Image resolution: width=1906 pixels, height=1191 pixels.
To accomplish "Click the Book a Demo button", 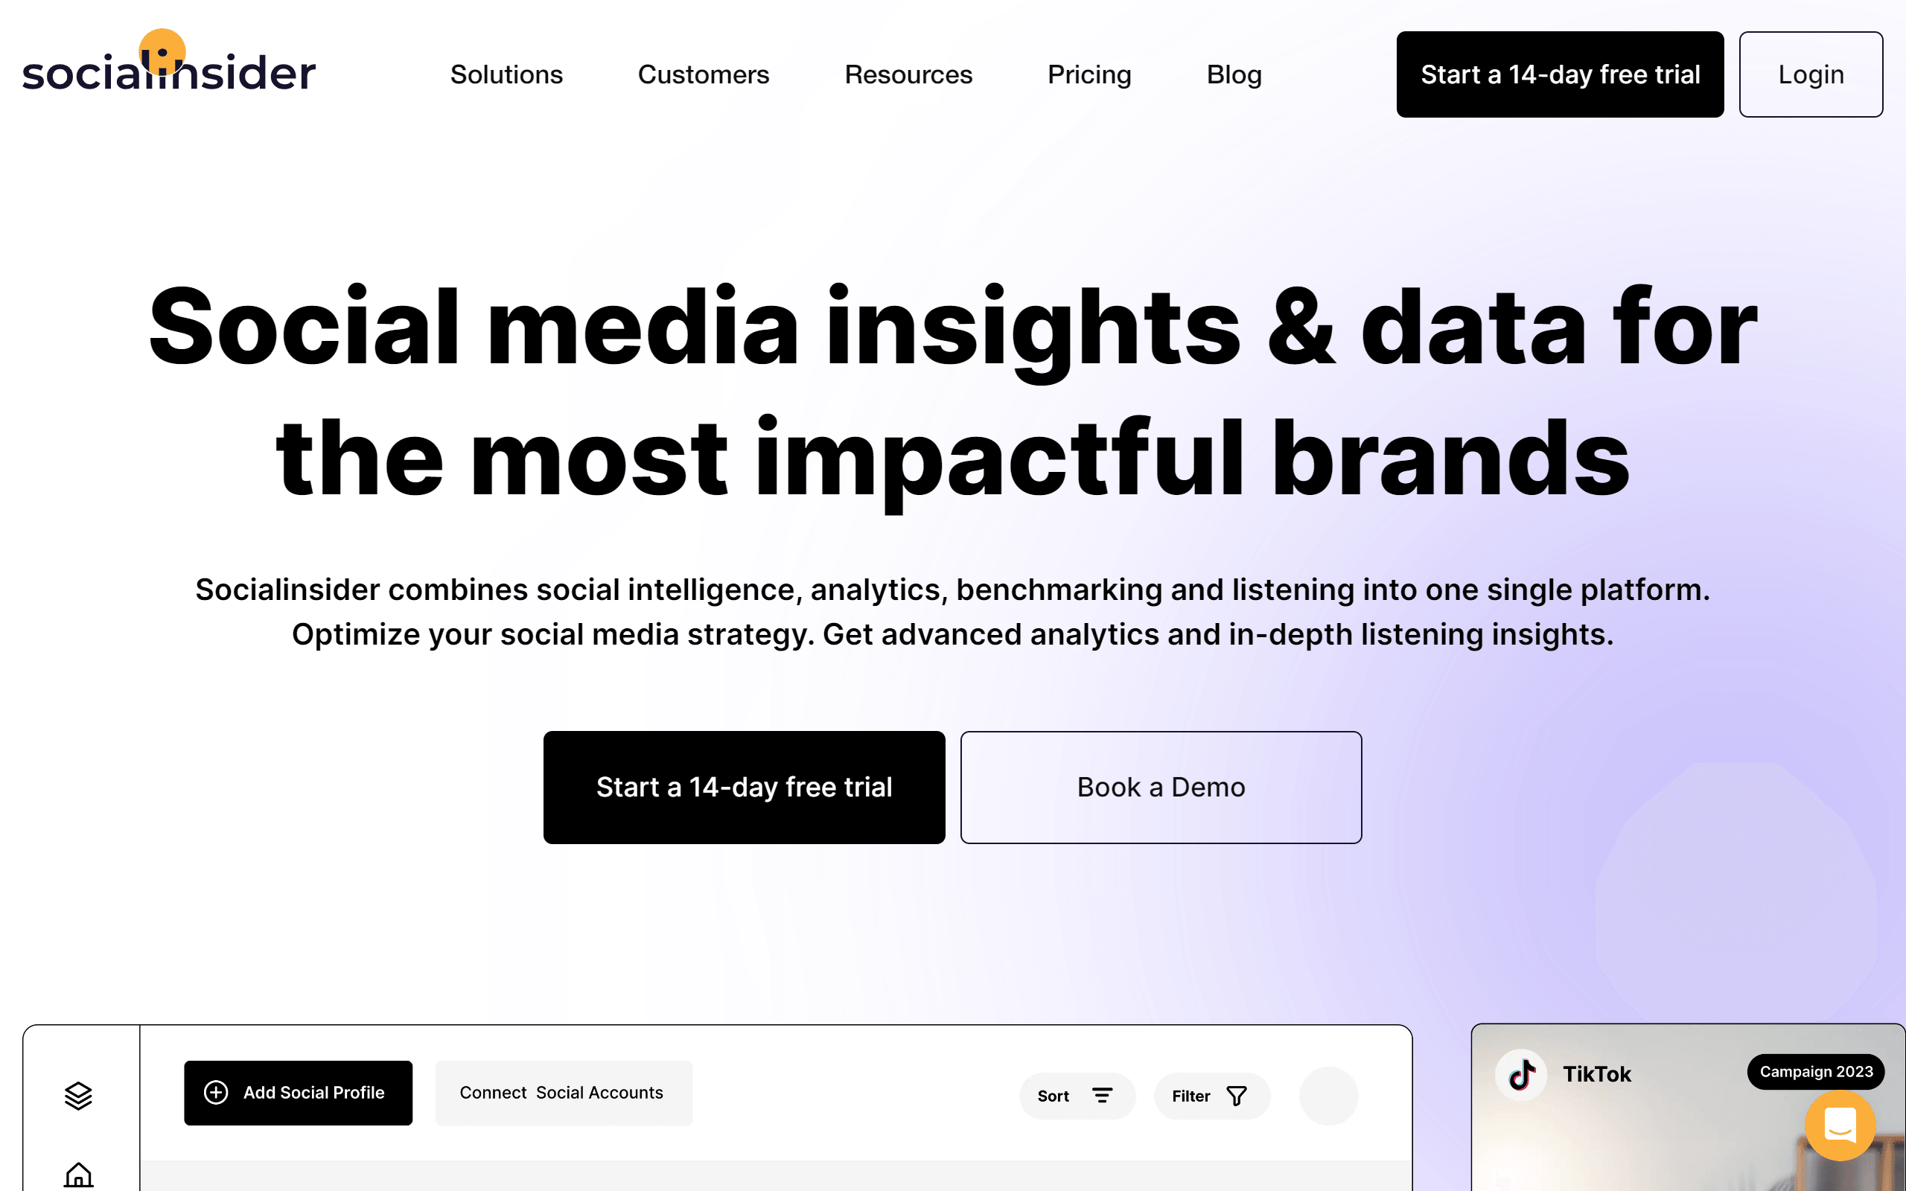I will tap(1161, 788).
